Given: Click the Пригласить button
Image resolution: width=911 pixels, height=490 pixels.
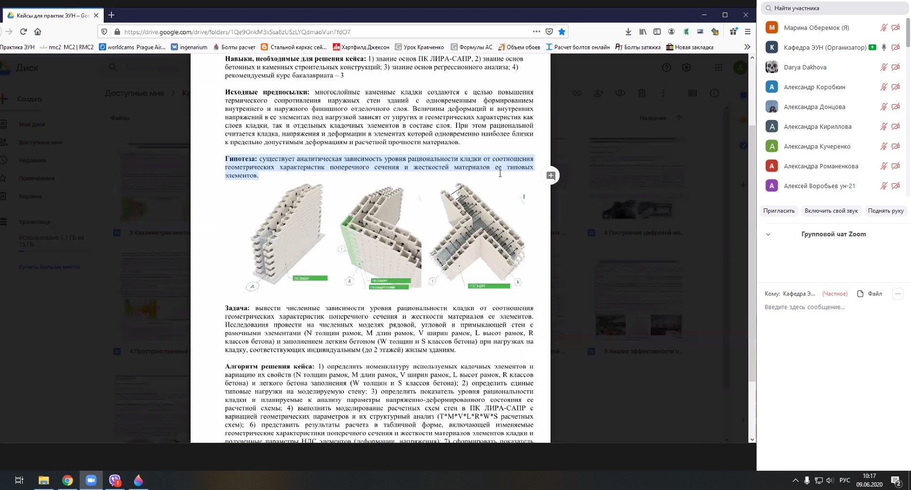Looking at the screenshot, I should tap(779, 211).
